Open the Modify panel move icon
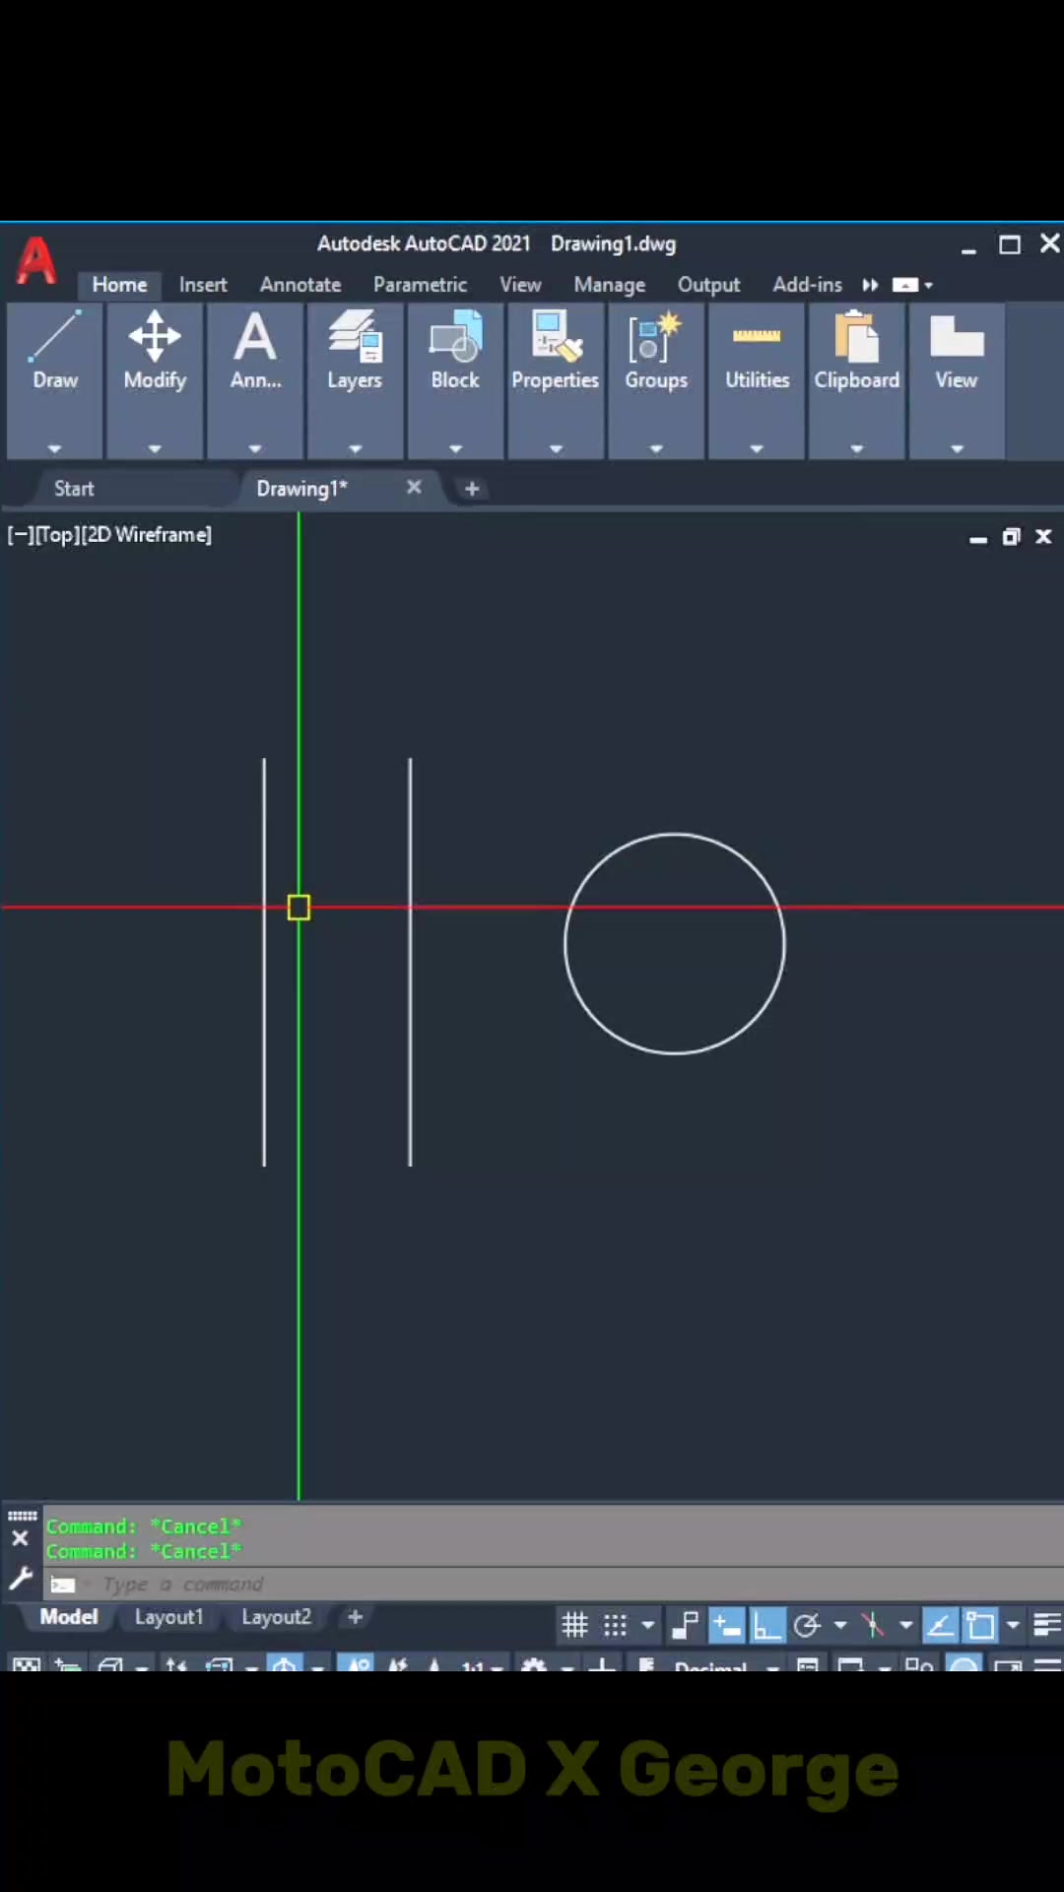The image size is (1064, 1892). (x=155, y=337)
